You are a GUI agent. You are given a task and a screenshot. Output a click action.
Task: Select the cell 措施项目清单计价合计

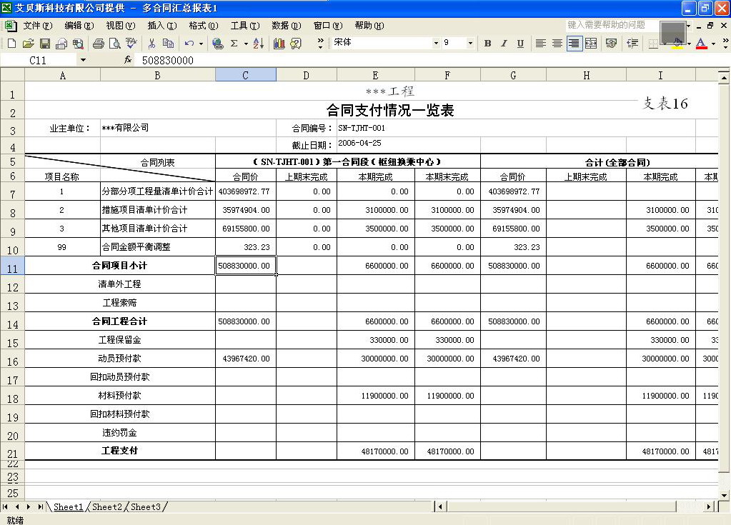coord(158,210)
